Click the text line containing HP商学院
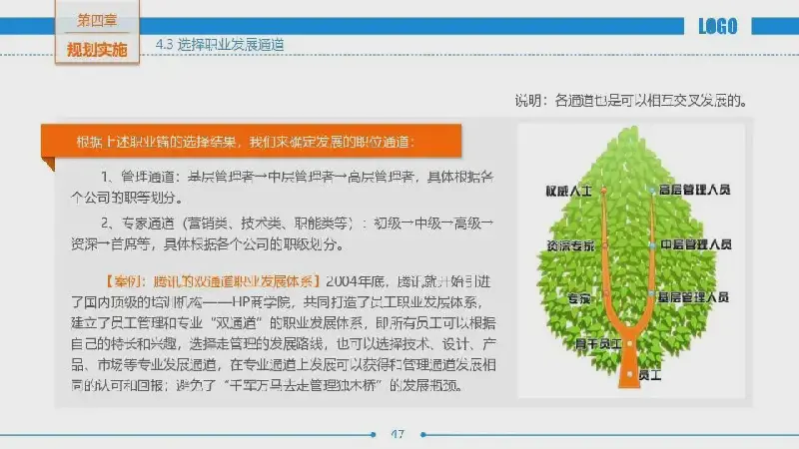This screenshot has width=799, height=449. [278, 302]
